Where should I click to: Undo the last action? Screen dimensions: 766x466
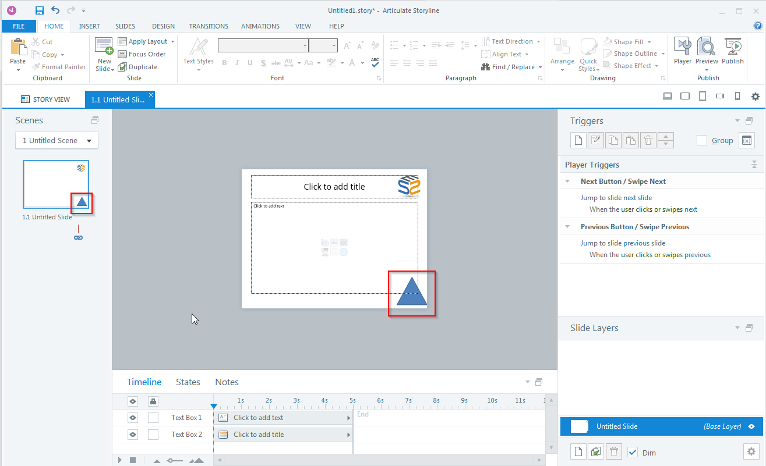click(55, 10)
